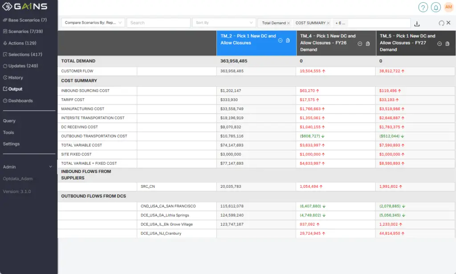Go to Scenarios (7/39) in sidebar
The width and height of the screenshot is (456, 274).
(25, 32)
